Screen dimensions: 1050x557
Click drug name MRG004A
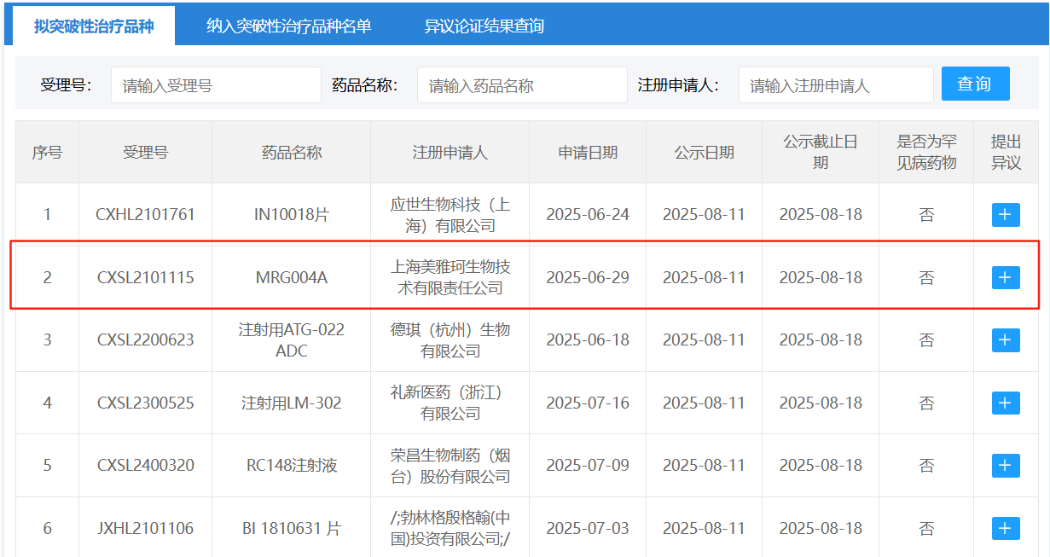[292, 277]
